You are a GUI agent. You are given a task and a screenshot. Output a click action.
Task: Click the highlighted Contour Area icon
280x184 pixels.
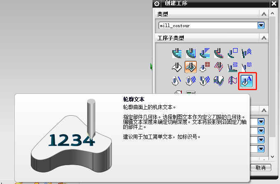click(x=190, y=66)
